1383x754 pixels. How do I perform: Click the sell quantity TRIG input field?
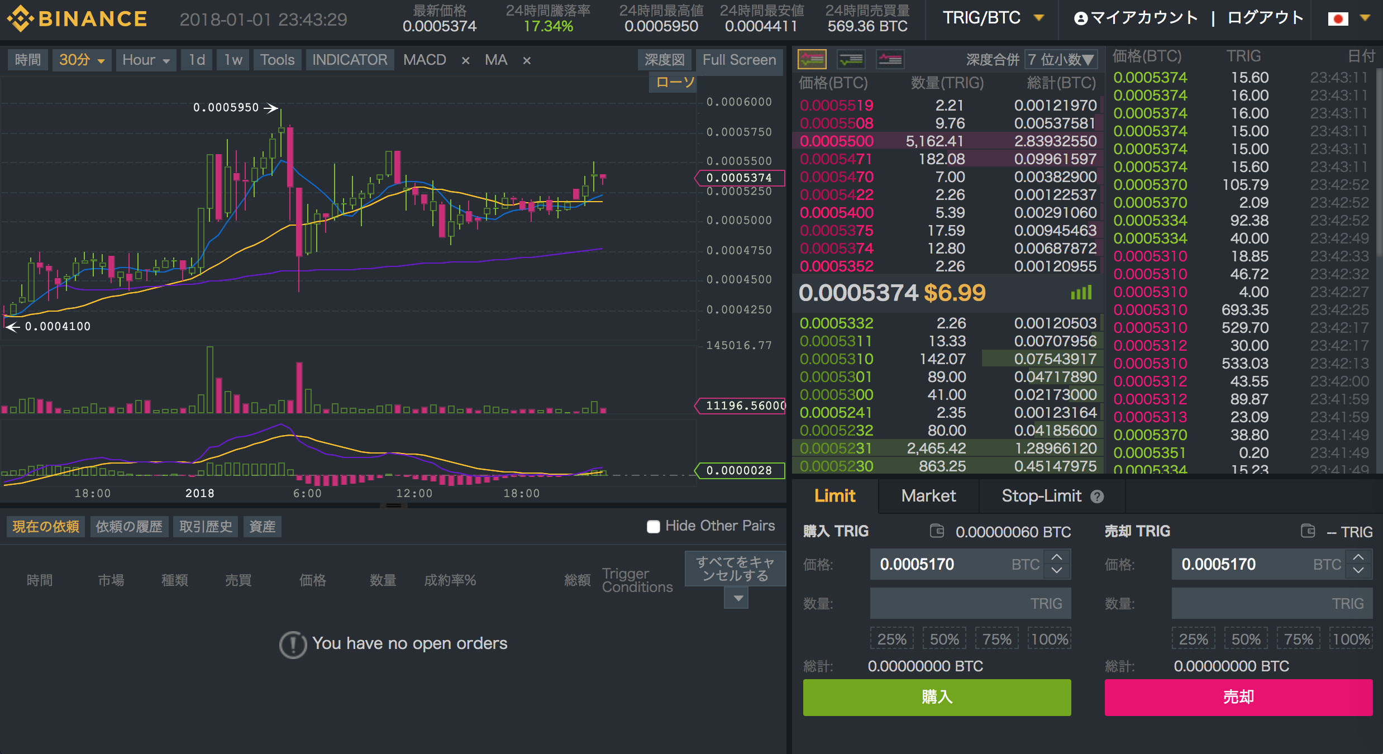1272,603
